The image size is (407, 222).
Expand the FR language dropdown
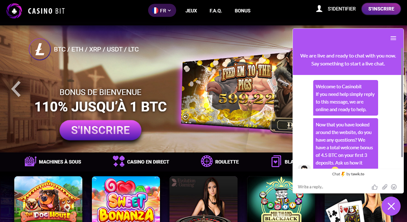click(x=162, y=11)
